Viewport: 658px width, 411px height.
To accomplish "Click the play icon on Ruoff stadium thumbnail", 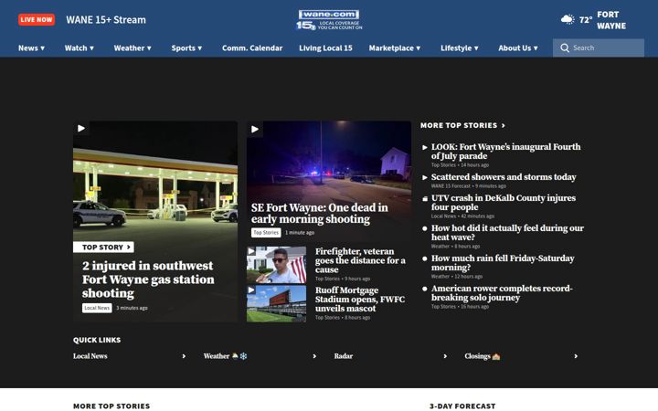I will [x=251, y=290].
